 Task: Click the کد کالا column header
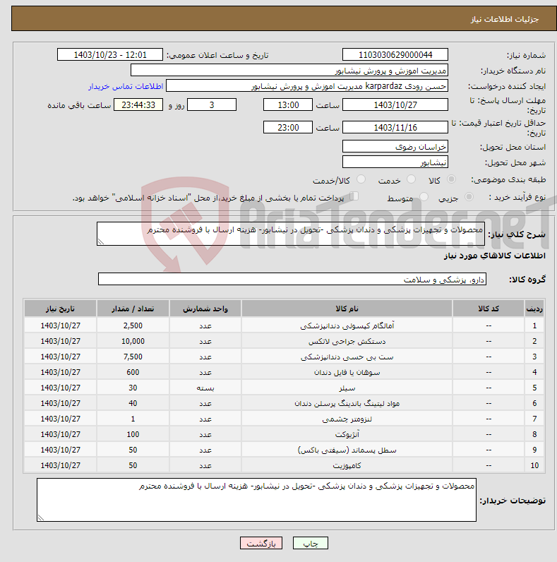(489, 309)
